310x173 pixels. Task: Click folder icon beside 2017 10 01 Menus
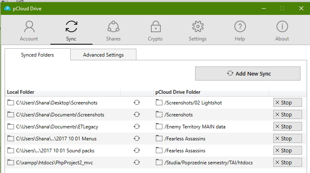(x=11, y=138)
